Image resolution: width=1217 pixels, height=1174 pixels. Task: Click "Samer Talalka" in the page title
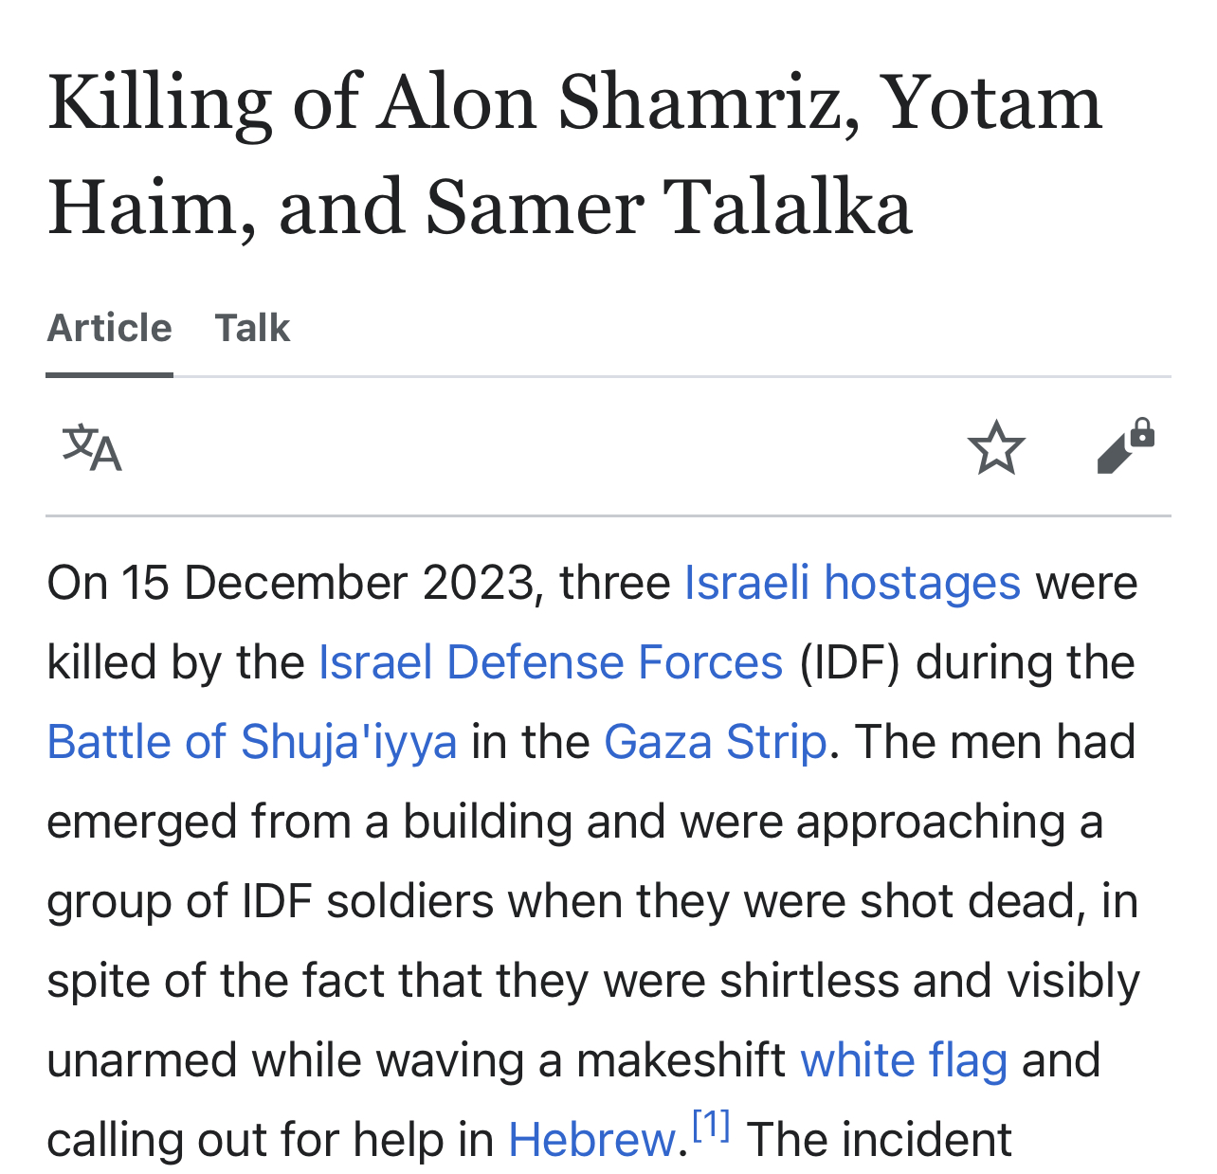tap(668, 206)
